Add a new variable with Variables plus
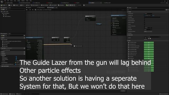This screenshot has height=95, width=169. pos(24,54)
